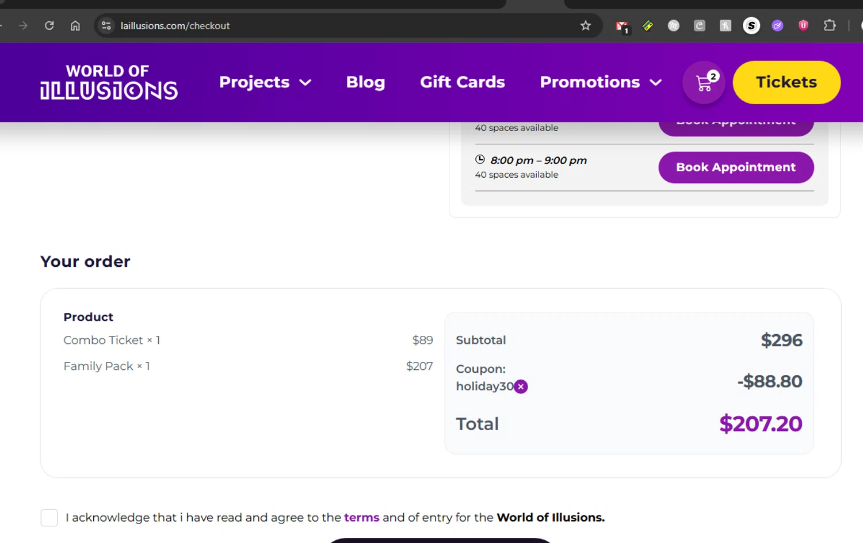The image size is (863, 543).
Task: View site information icon in address bar
Action: pyautogui.click(x=106, y=25)
